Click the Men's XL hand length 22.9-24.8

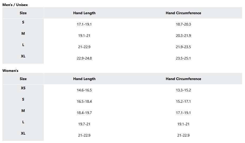[x=84, y=58]
